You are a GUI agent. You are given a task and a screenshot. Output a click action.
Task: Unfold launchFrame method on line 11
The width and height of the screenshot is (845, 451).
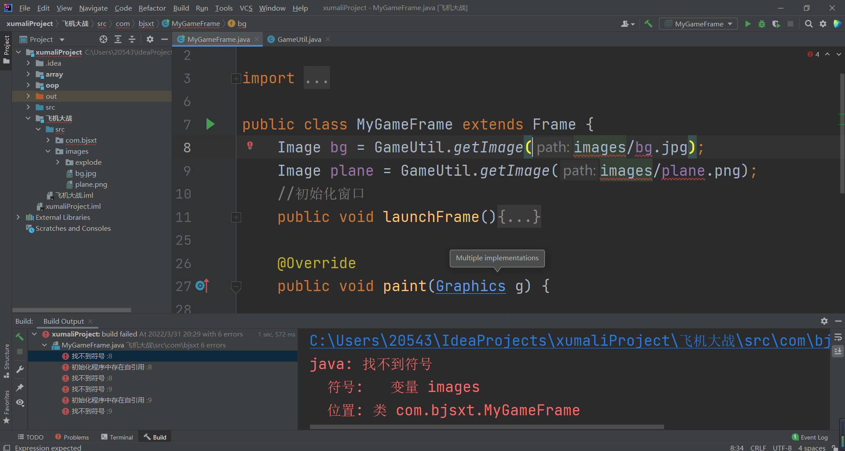236,217
